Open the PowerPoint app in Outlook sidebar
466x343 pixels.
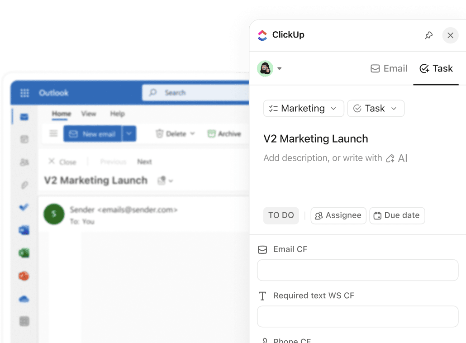click(24, 276)
